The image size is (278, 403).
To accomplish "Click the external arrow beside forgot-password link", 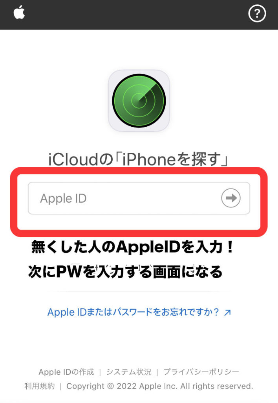I will (227, 312).
